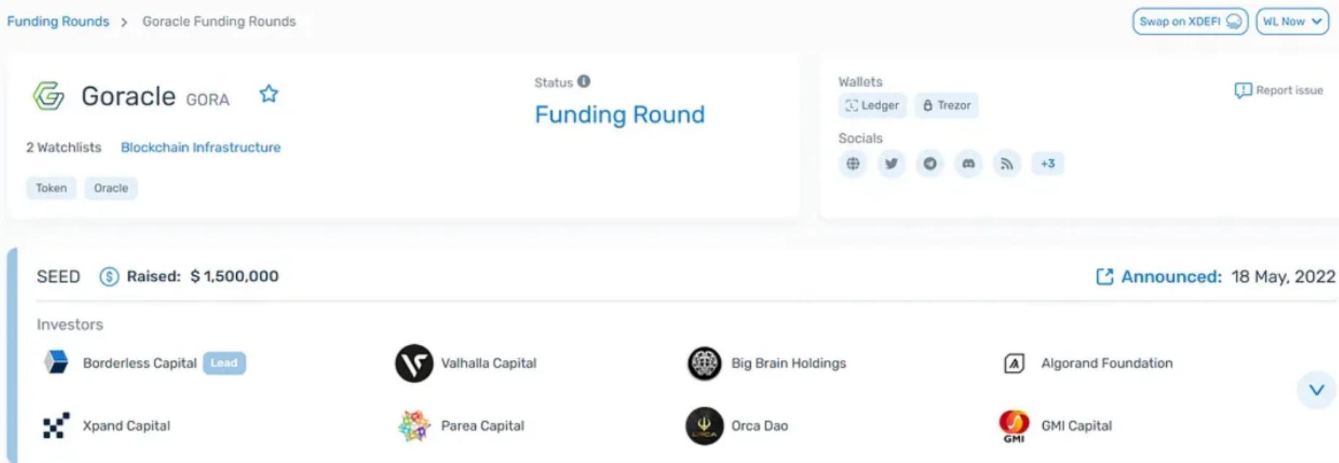Click the $ 1,500,000 raised amount
Screen dimensions: 1339x463
click(235, 277)
